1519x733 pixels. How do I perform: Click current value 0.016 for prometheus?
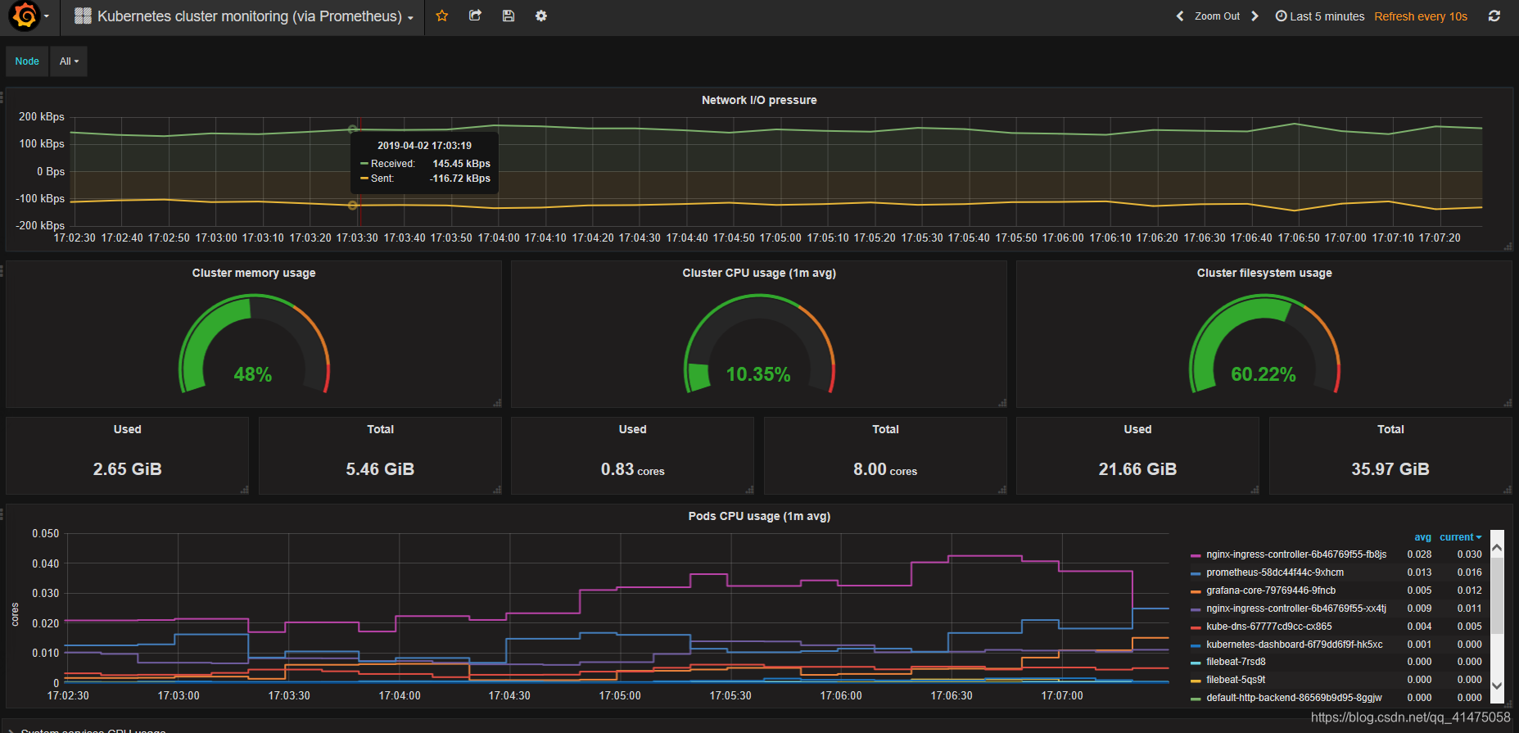pyautogui.click(x=1469, y=572)
